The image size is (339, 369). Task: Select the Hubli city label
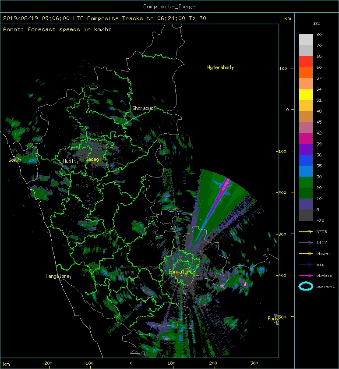click(71, 161)
